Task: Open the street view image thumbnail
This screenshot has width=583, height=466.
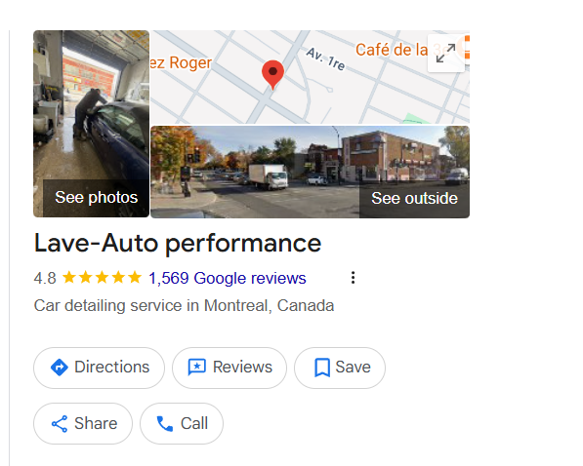Action: click(x=310, y=172)
